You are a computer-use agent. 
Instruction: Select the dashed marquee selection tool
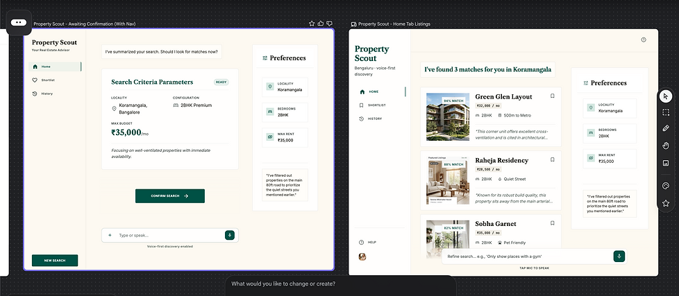tap(666, 112)
